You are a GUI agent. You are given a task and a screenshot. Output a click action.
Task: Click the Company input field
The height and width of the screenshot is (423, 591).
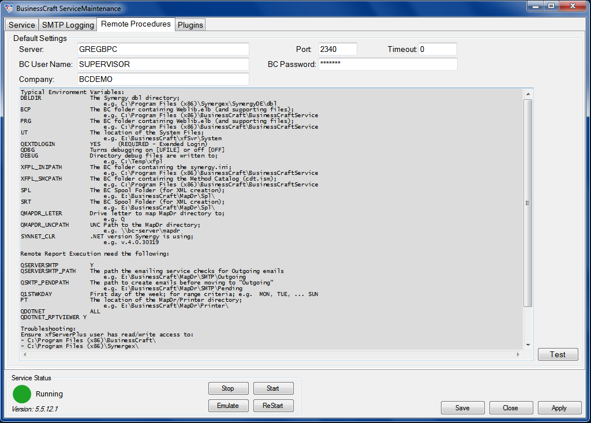point(163,79)
